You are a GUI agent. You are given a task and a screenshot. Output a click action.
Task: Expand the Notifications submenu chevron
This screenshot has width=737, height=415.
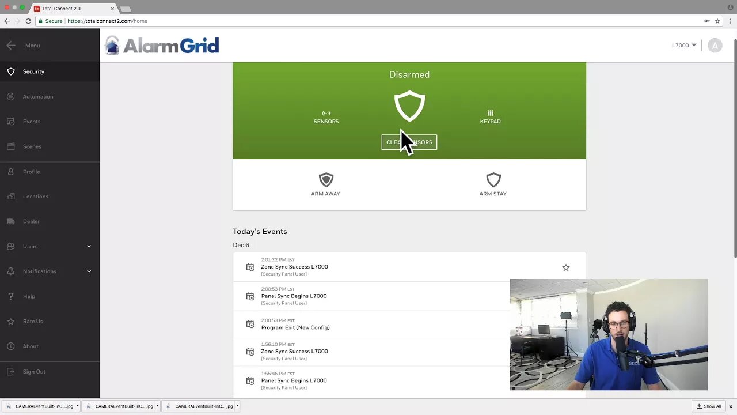click(89, 271)
